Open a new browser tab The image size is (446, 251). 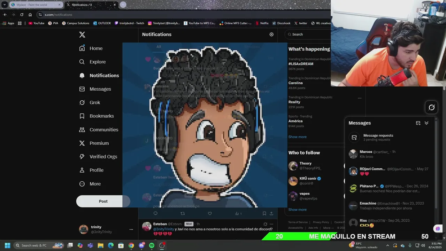point(123,5)
